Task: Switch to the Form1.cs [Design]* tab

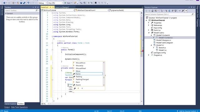Action: (x=62, y=7)
